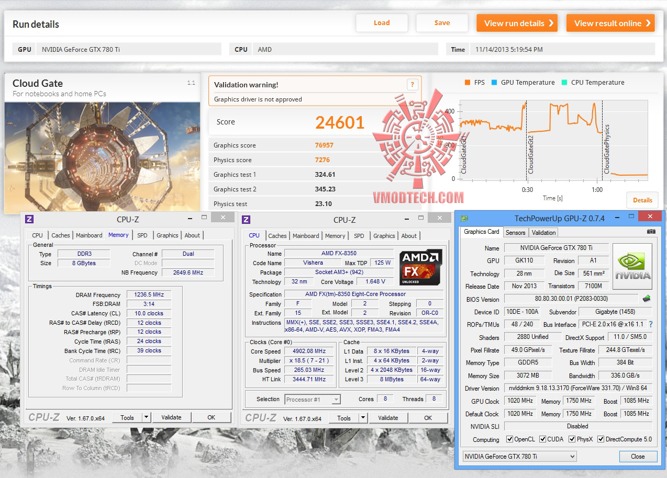
Task: Switch to Sensors tab in GPU-Z
Action: [516, 232]
